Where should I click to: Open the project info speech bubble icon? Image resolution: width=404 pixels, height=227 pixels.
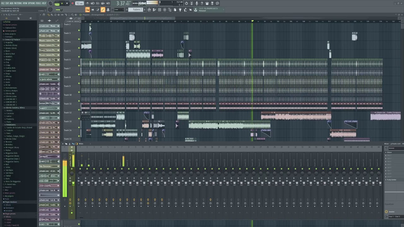(217, 3)
